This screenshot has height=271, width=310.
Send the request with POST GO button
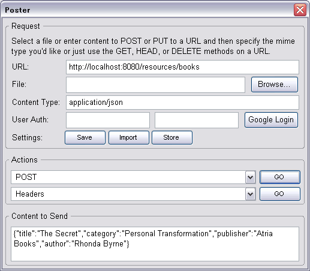click(280, 177)
